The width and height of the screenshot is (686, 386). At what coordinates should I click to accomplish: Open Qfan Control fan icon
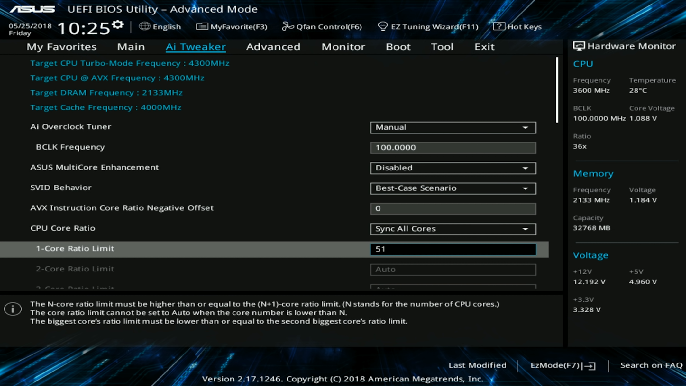tap(288, 26)
